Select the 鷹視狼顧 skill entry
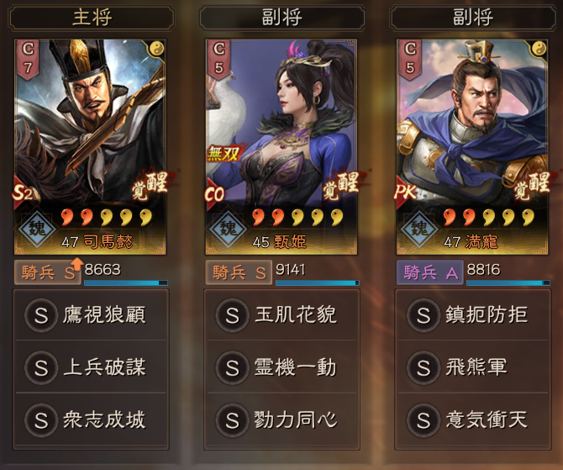Viewport: 563px width, 470px height. [91, 314]
